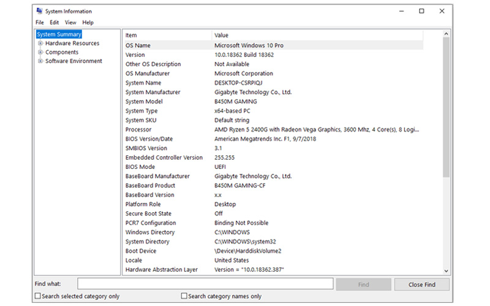490x306 pixels.
Task: Select Components tree label
Action: [62, 52]
